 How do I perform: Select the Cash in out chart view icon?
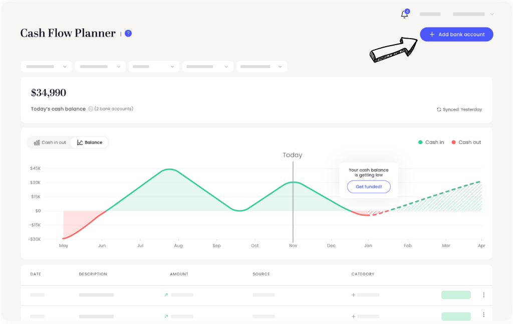[x=37, y=142]
